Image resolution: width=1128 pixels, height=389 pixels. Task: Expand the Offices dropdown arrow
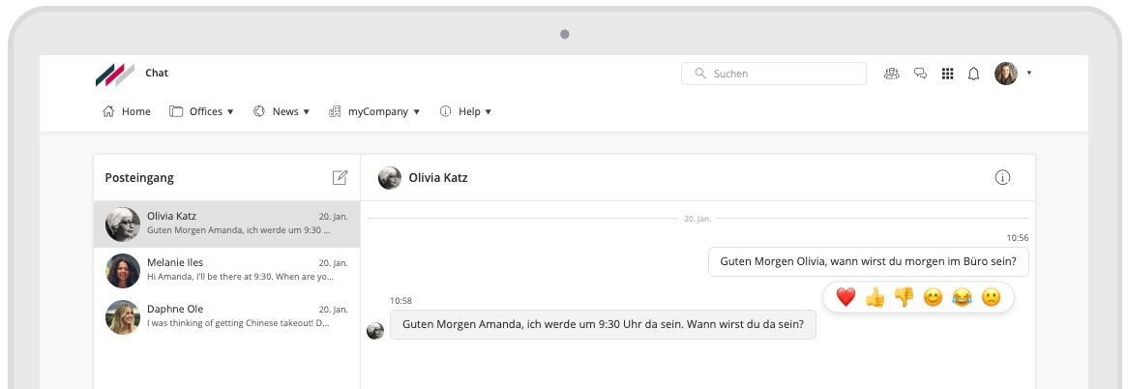click(230, 112)
